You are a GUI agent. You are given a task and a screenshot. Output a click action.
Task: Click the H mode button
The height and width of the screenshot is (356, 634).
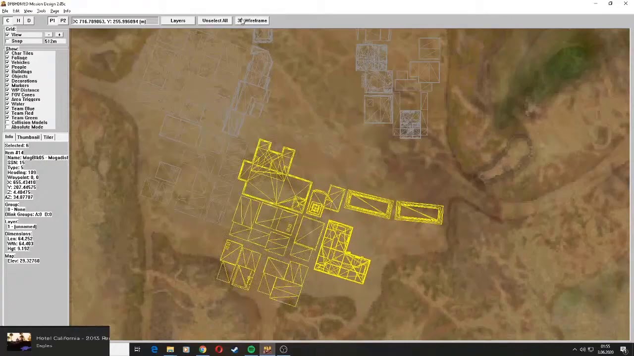pyautogui.click(x=18, y=21)
